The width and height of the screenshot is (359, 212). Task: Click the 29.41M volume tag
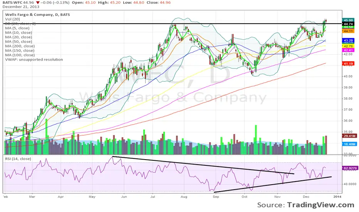[349, 136]
